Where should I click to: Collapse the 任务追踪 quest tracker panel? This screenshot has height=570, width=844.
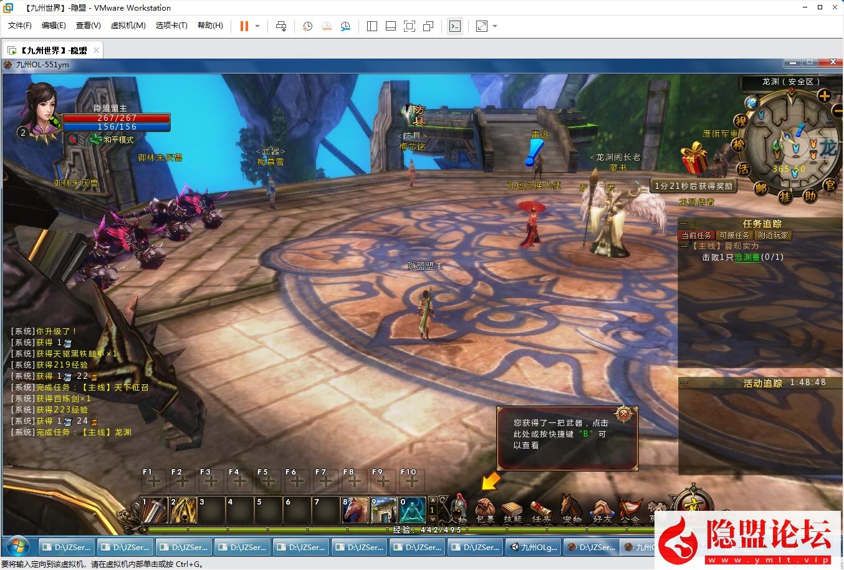pyautogui.click(x=684, y=223)
